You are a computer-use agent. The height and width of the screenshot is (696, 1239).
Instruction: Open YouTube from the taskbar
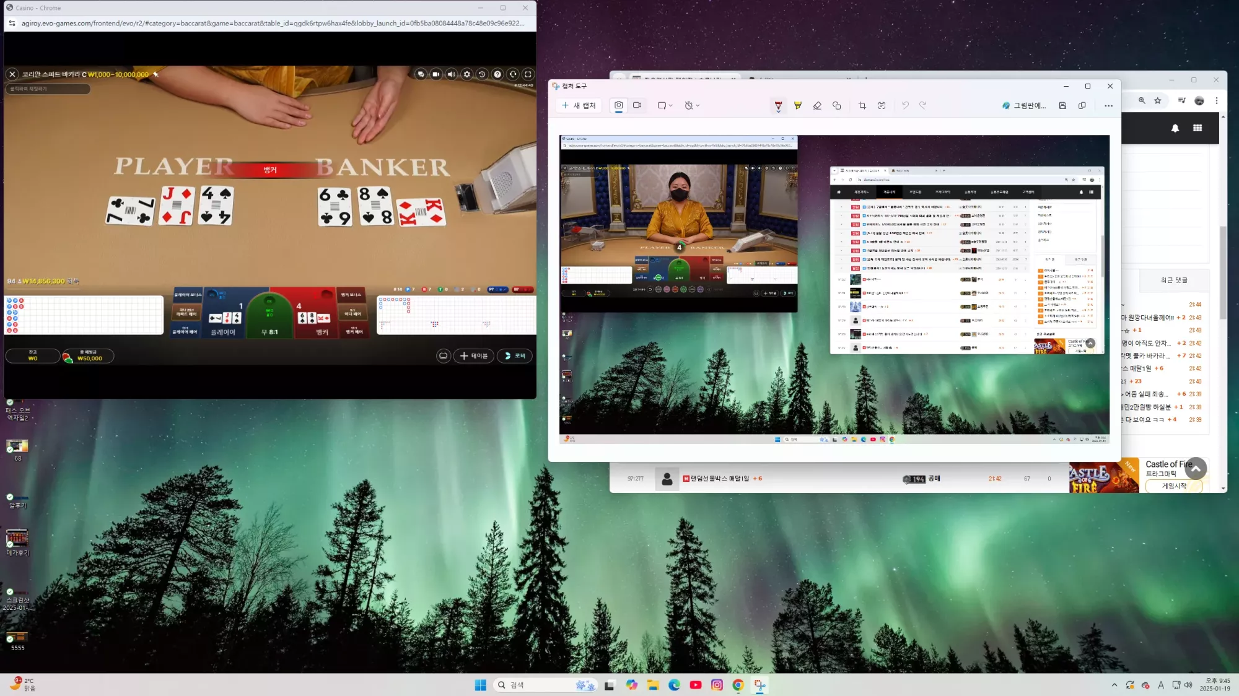[696, 685]
